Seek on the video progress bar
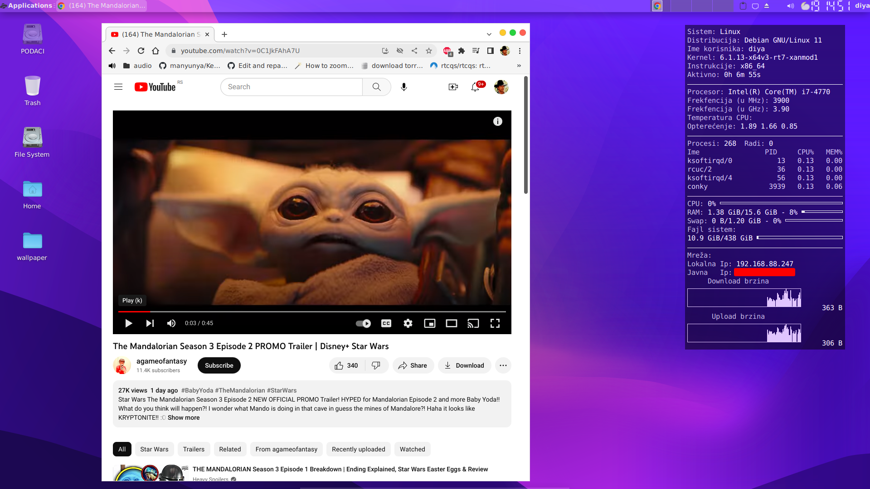Viewport: 870px width, 489px height. click(312, 312)
